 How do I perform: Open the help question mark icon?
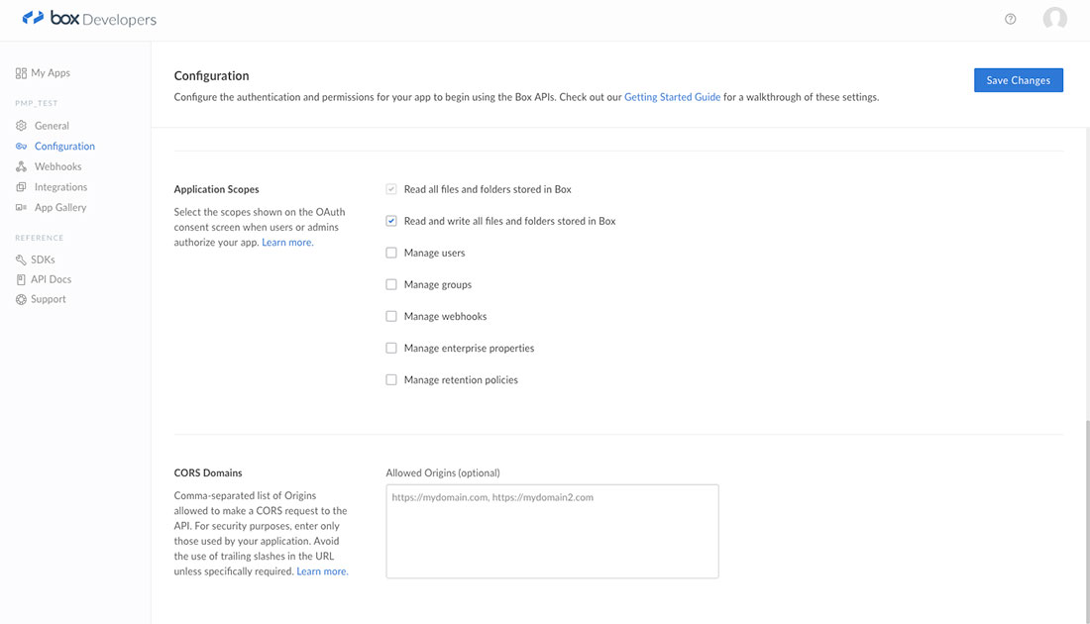click(1010, 19)
